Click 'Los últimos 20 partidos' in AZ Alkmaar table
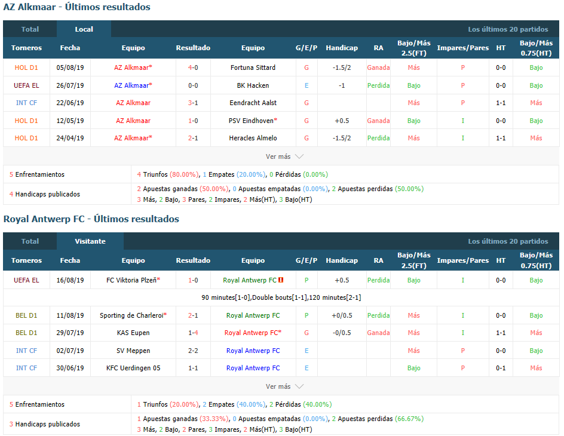Screen dimensions: 564x436 point(508,29)
